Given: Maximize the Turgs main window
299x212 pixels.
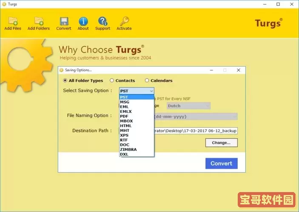Looking at the screenshot, I should 278,4.
